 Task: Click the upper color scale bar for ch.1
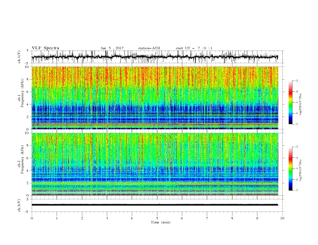click(x=291, y=102)
